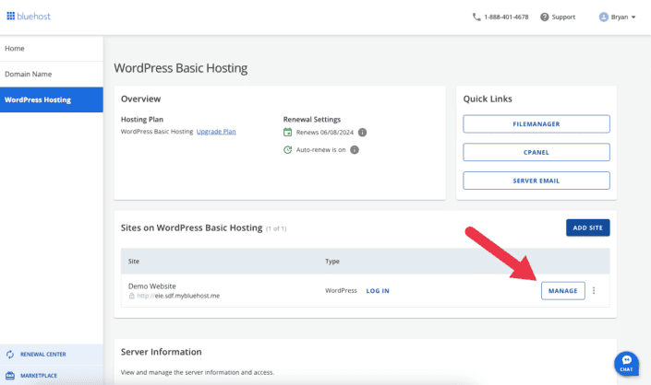
Task: Open the Chat bubble widget
Action: pyautogui.click(x=626, y=362)
